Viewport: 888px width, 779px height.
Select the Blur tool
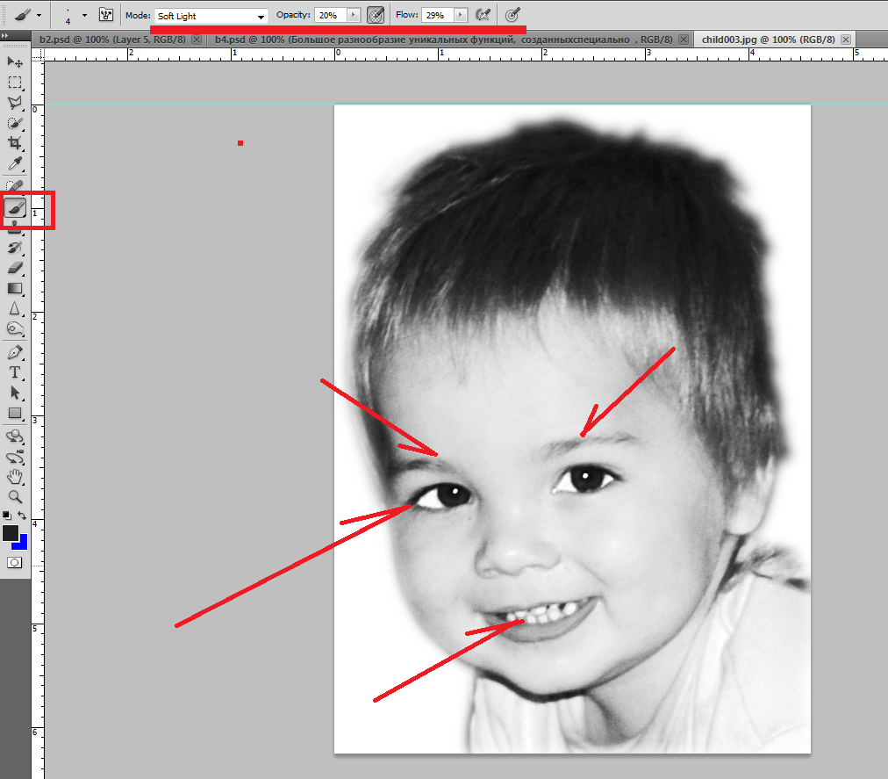(15, 309)
